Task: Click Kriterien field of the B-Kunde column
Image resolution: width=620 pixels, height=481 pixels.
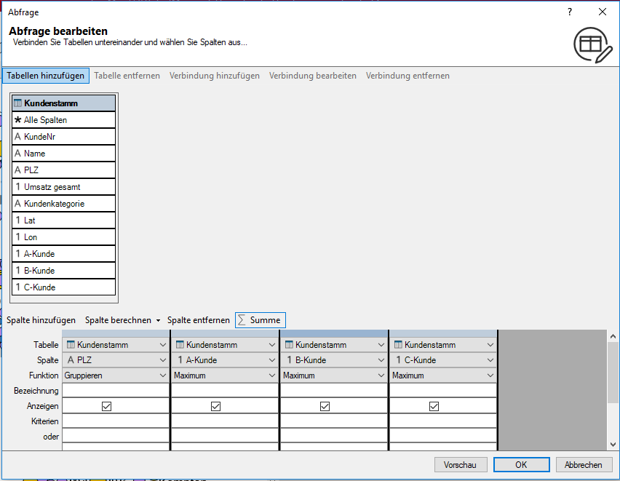Action: tap(334, 421)
